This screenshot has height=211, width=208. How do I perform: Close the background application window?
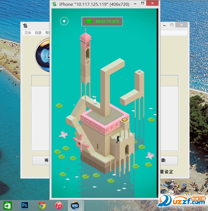point(182,25)
